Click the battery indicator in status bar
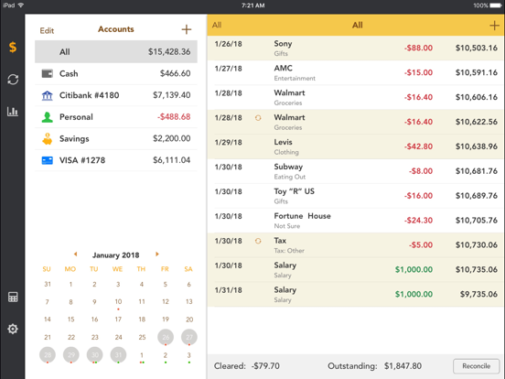505x379 pixels. click(x=496, y=5)
